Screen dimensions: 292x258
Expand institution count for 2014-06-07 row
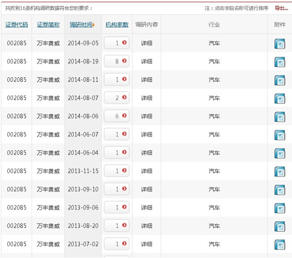click(x=124, y=134)
